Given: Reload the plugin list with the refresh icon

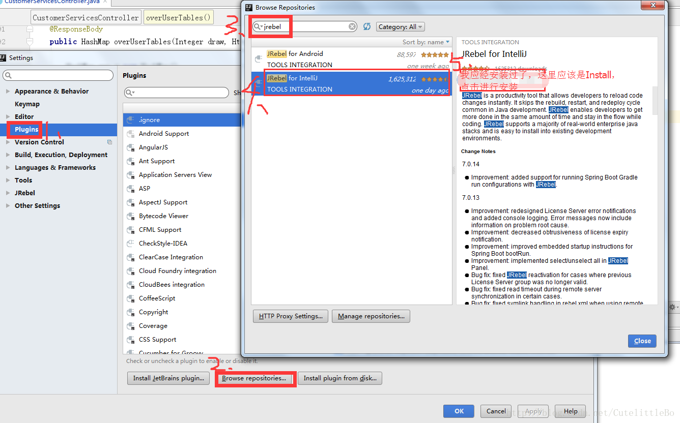Looking at the screenshot, I should pos(367,26).
